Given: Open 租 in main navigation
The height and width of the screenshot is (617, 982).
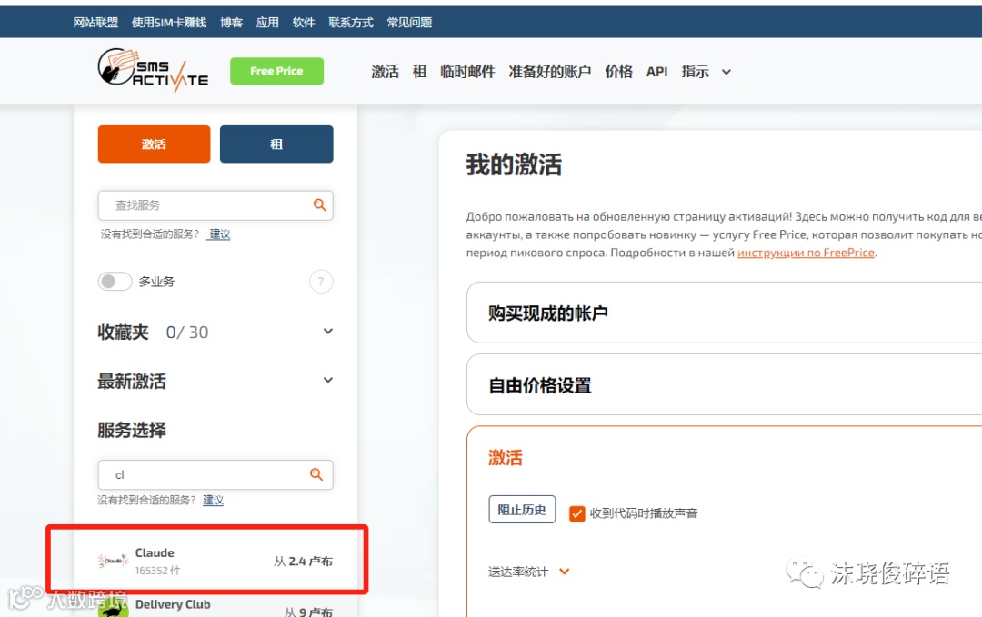Looking at the screenshot, I should [419, 72].
